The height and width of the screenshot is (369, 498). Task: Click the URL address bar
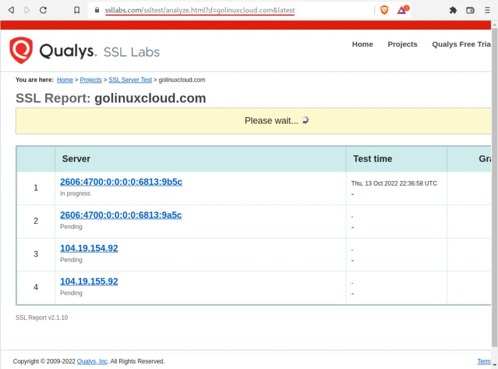click(x=234, y=10)
